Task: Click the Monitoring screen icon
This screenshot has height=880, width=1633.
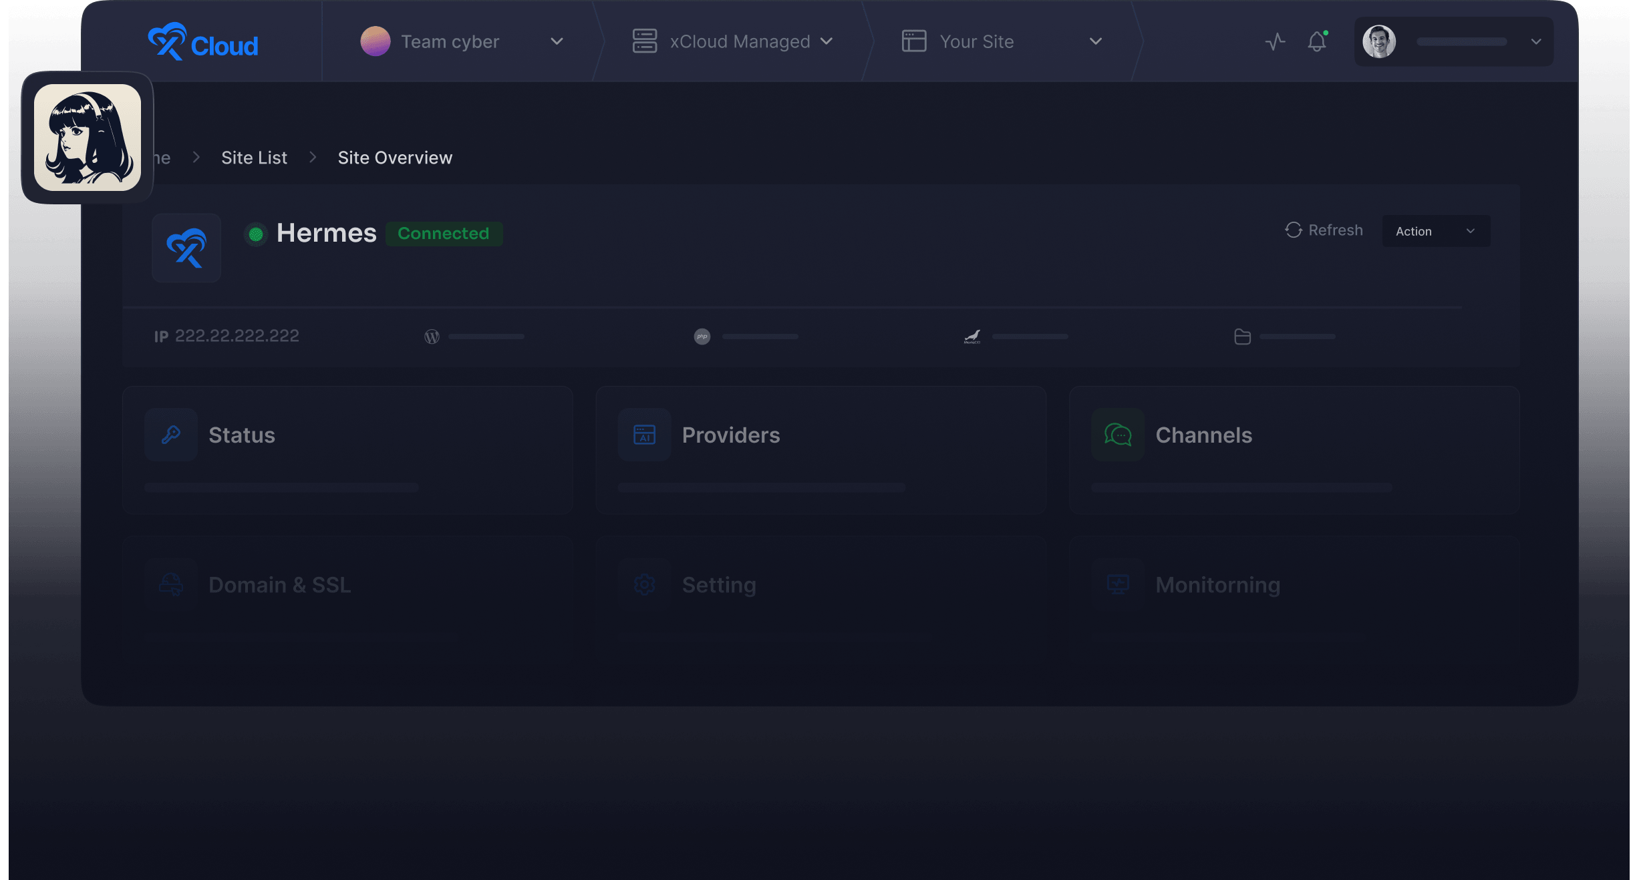Action: (x=1118, y=585)
